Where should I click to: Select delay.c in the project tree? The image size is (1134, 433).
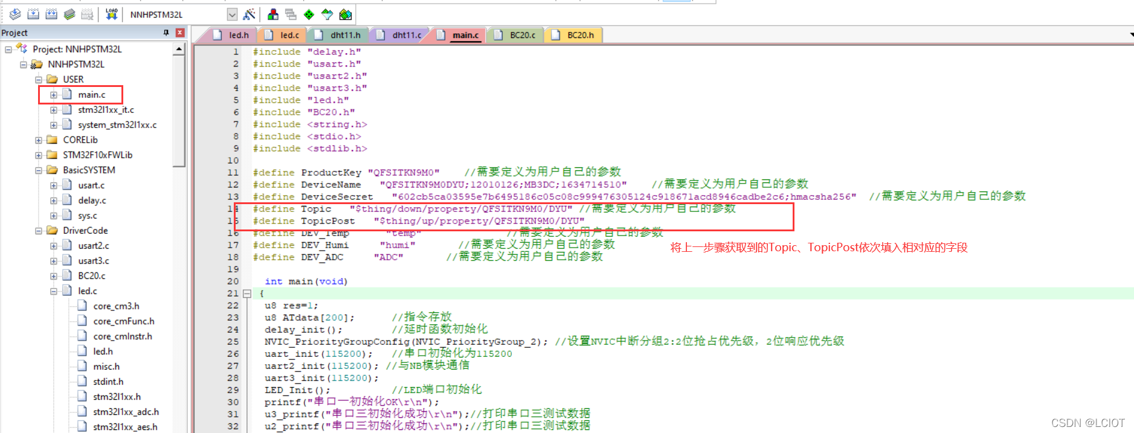[92, 200]
